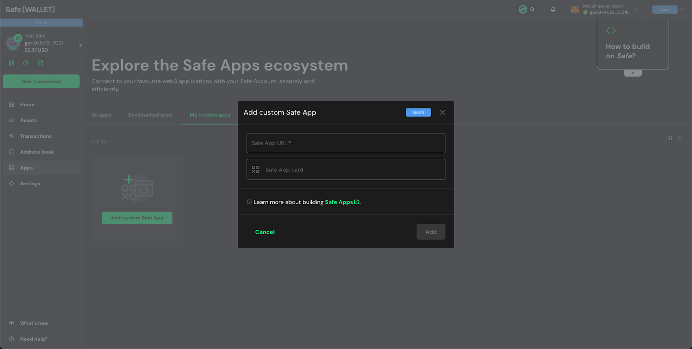
Task: Open the notifications bell
Action: [553, 9]
